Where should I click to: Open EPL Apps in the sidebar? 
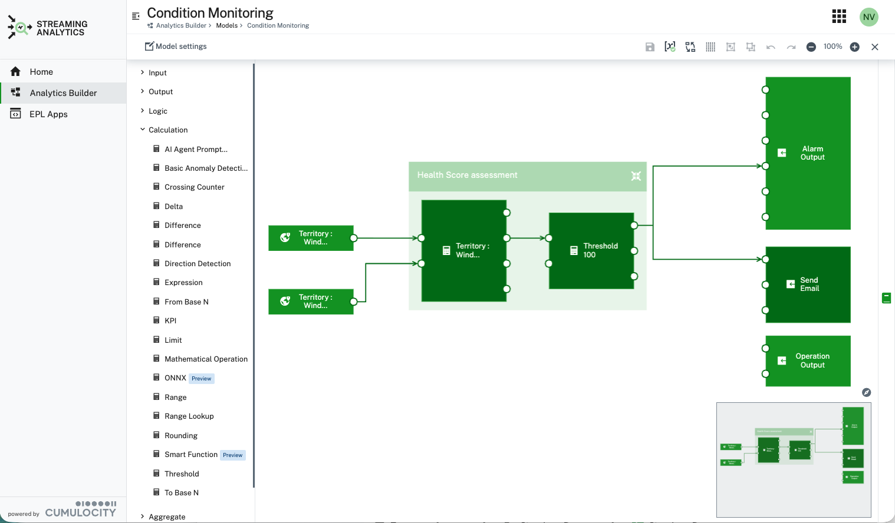(48, 114)
